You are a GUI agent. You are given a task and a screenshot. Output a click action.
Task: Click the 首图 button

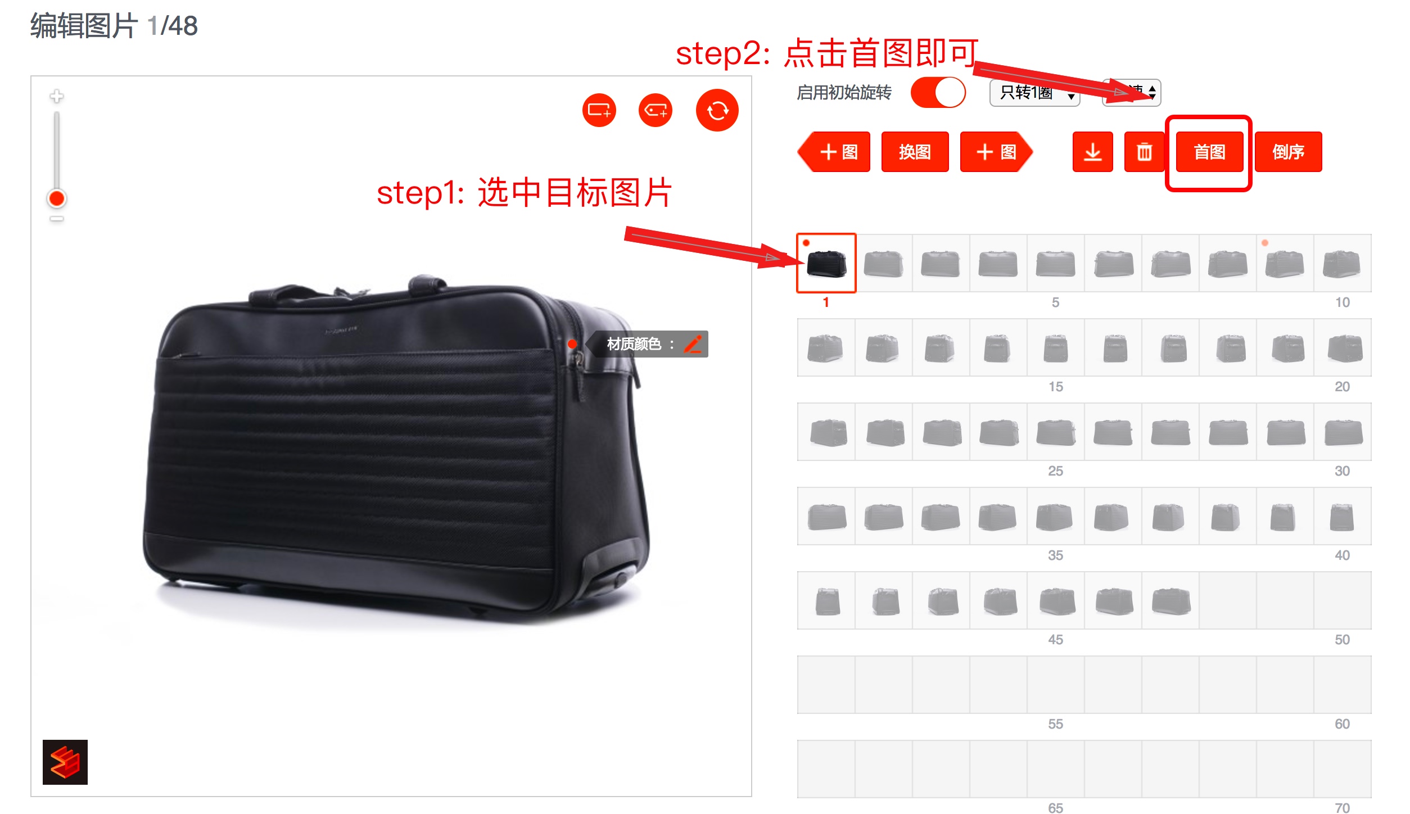(x=1209, y=152)
